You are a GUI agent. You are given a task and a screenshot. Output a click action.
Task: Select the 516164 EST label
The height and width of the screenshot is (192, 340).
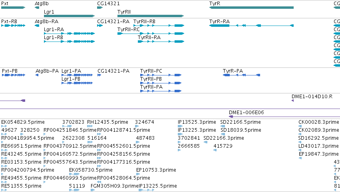tap(97, 138)
